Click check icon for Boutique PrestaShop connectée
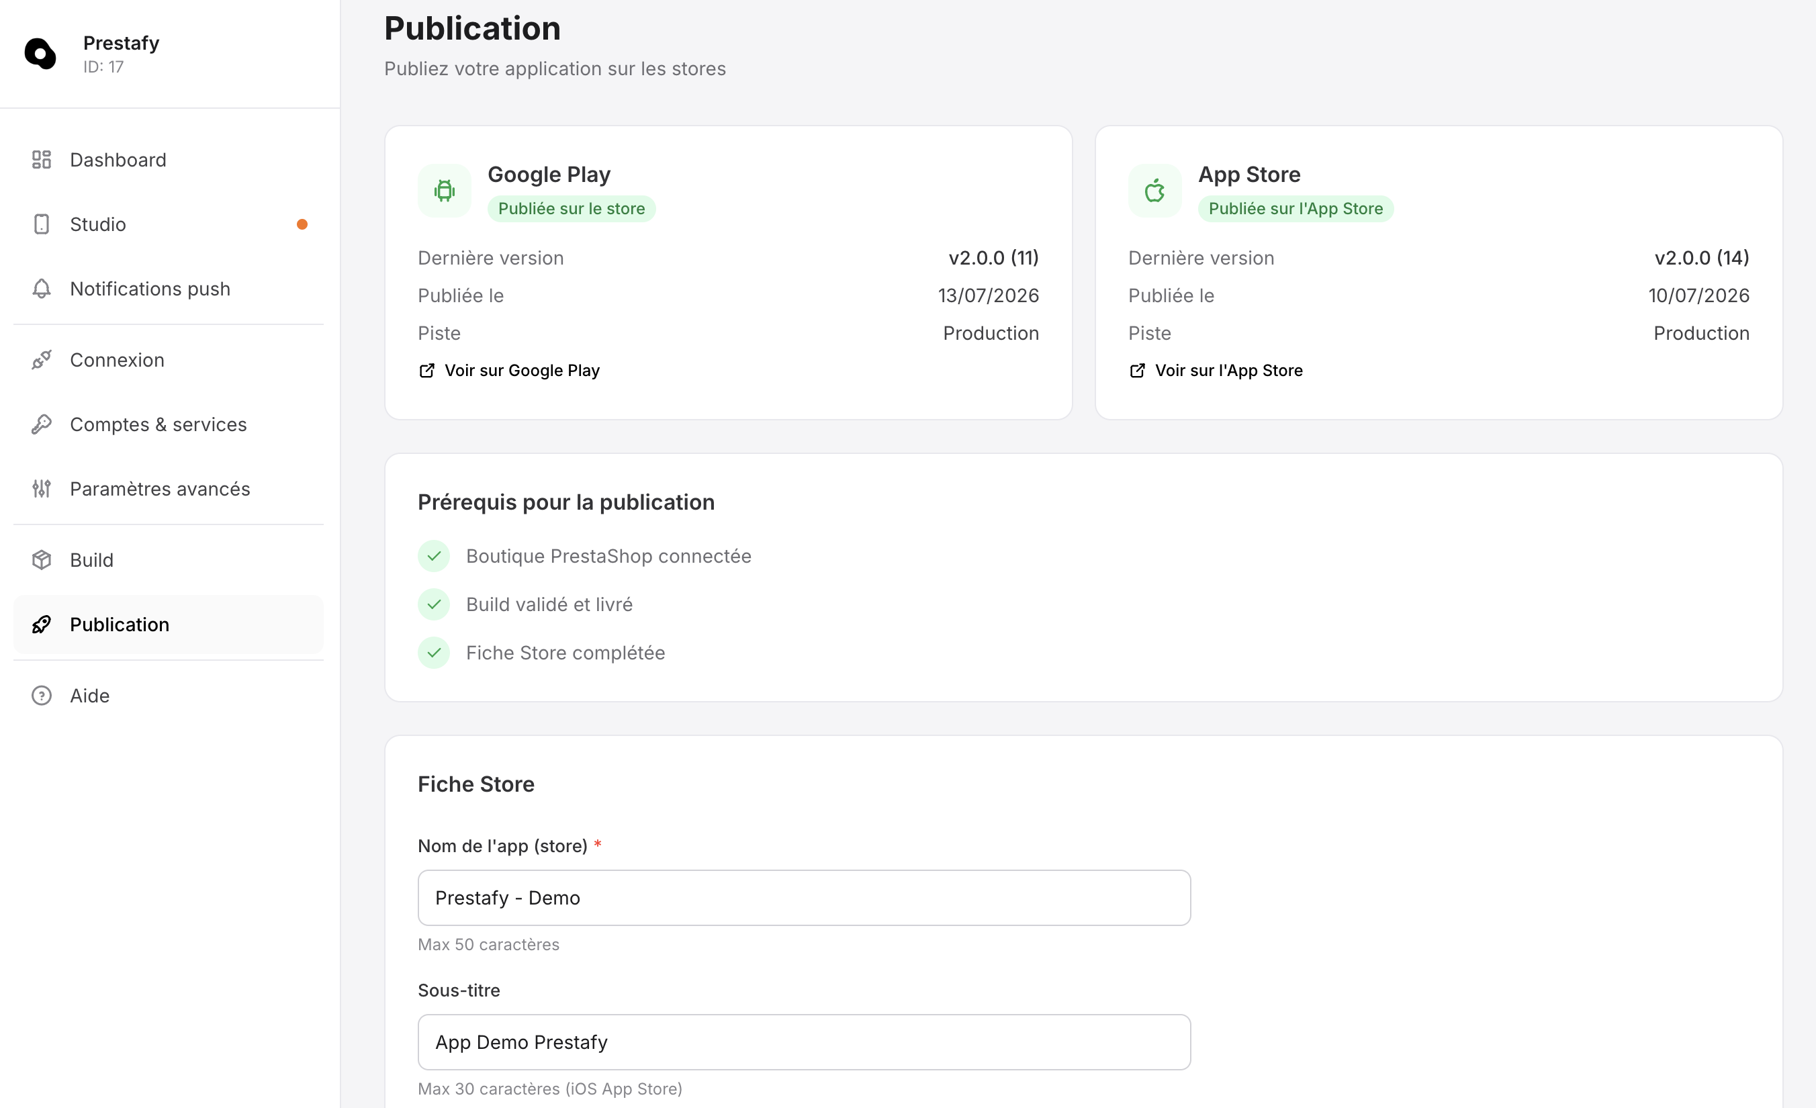1816x1108 pixels. [434, 556]
